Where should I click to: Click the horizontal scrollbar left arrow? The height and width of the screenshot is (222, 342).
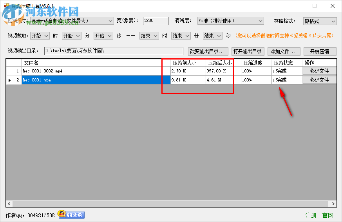point(9,204)
